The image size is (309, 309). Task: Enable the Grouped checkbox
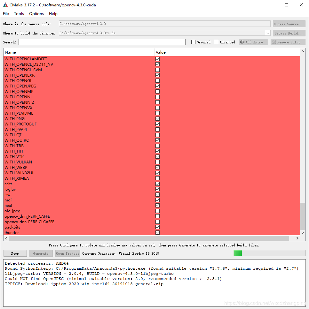[193, 42]
